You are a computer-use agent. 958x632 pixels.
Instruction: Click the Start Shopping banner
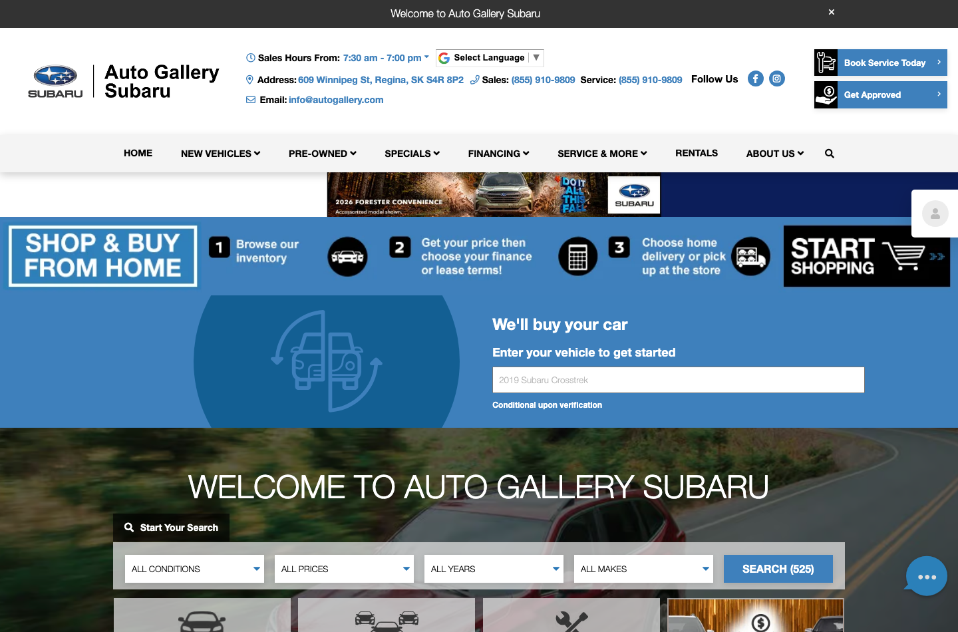(x=867, y=256)
